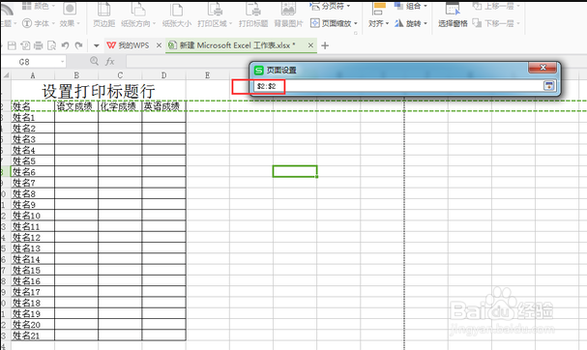Add a new document tab with plus
This screenshot has width=587, height=350.
pyautogui.click(x=325, y=45)
